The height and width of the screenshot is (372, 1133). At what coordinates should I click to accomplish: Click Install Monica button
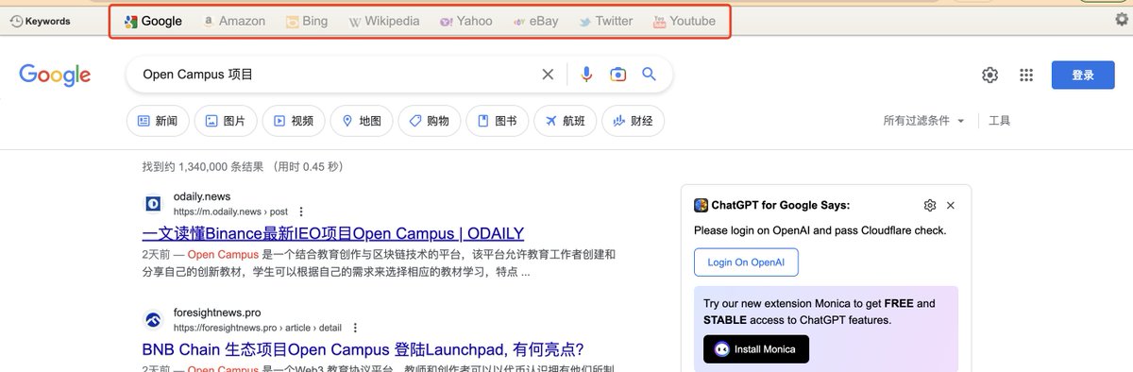(756, 349)
